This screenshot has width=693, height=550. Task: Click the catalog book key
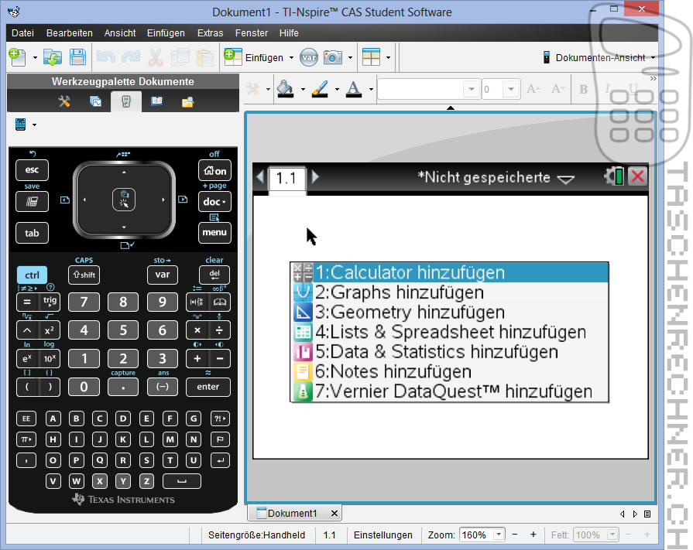220,302
